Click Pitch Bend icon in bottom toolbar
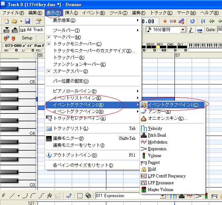Screen dimensions: 222x205 (x=182, y=196)
